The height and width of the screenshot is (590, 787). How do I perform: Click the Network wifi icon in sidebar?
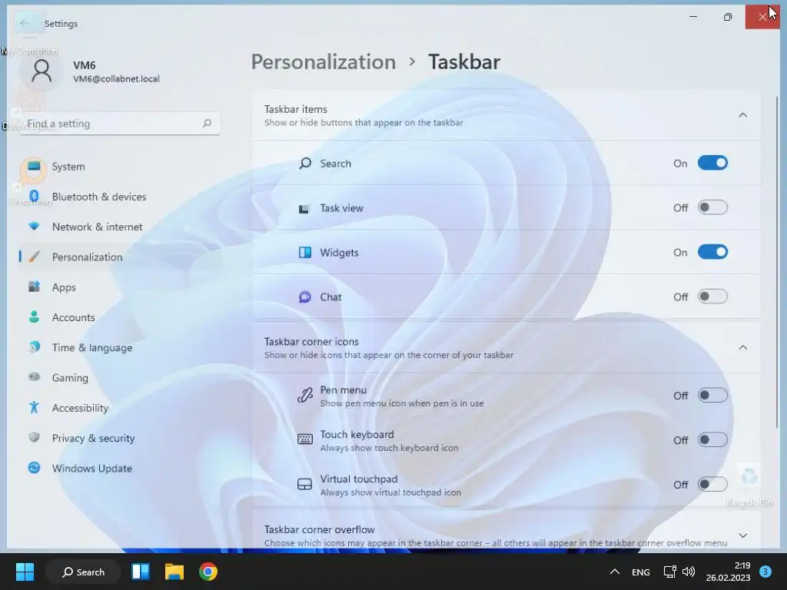tap(34, 227)
